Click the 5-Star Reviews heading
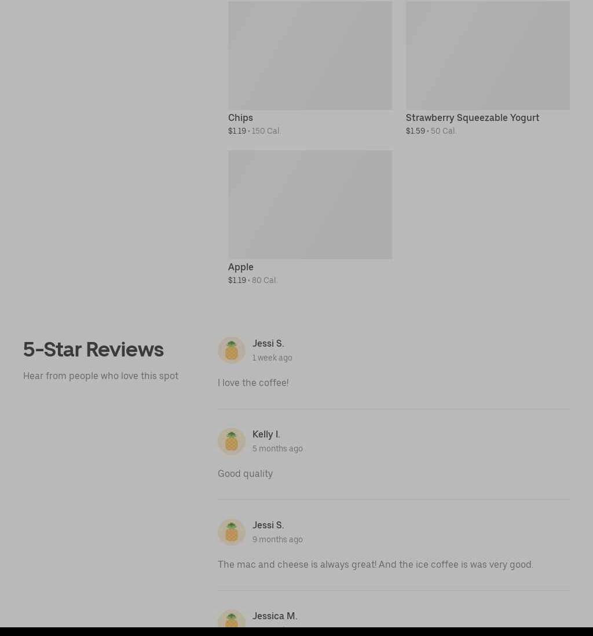The height and width of the screenshot is (636, 593). coord(93,349)
